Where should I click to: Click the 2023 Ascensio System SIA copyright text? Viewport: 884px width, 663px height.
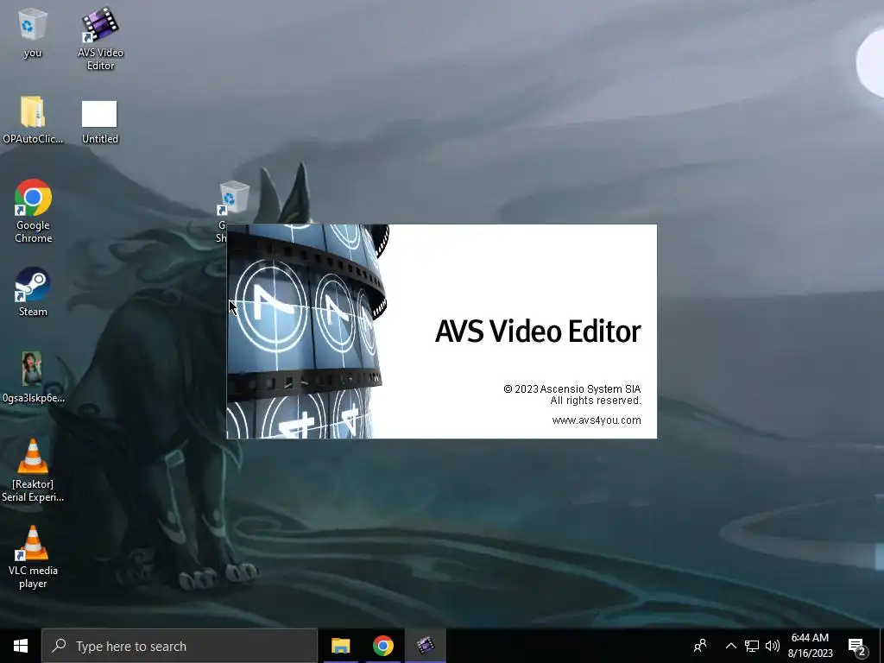click(572, 389)
